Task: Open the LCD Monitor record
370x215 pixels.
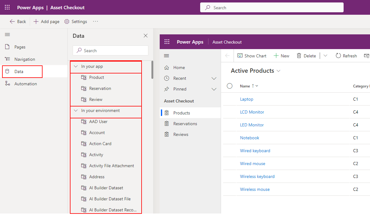Action: point(252,112)
